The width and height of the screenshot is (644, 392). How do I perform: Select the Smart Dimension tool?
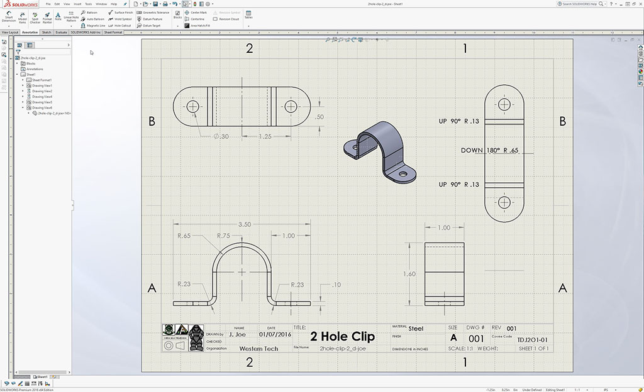[9, 16]
